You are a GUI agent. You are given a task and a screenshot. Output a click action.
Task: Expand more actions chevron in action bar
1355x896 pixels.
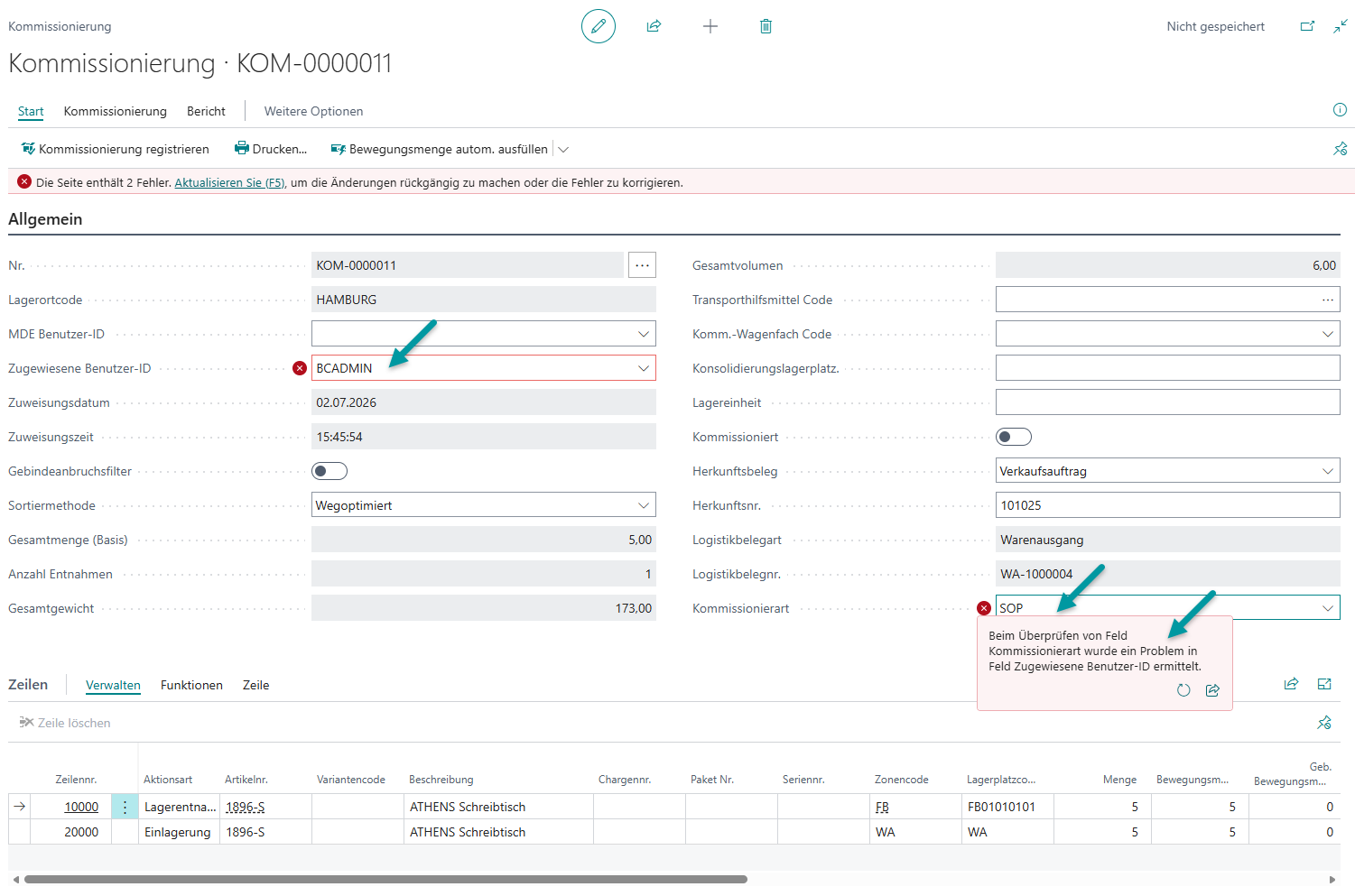[564, 149]
